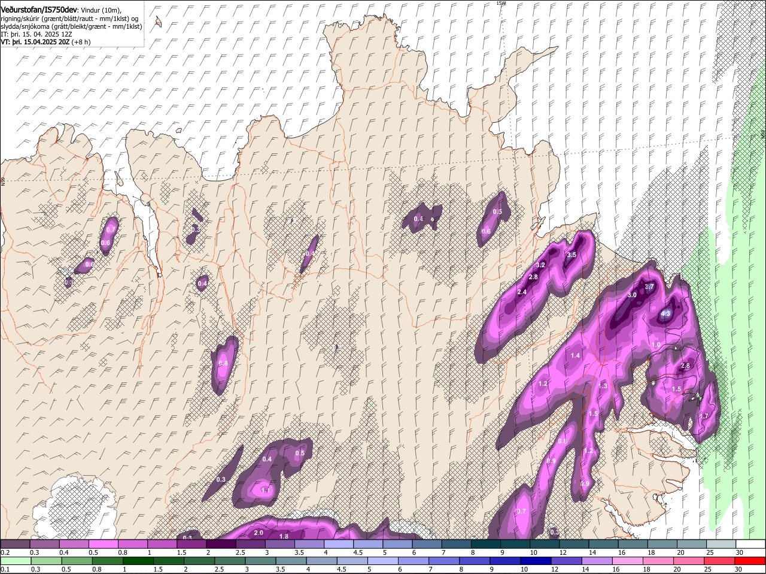This screenshot has width=766, height=574.
Task: Click the 3.5 snowfall value on the map
Action: pyautogui.click(x=572, y=255)
